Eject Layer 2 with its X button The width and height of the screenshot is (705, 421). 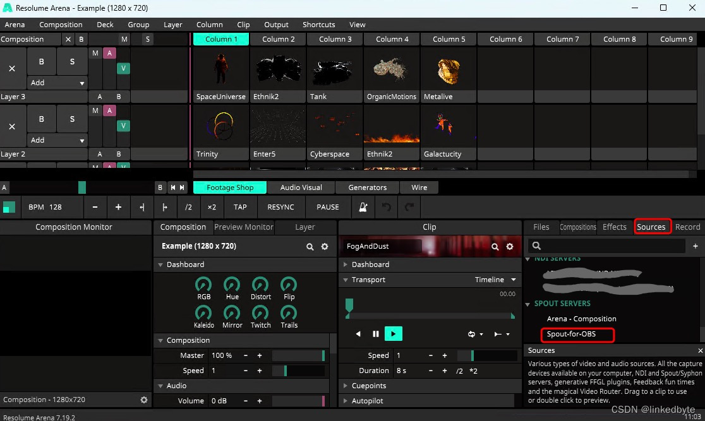coord(12,126)
